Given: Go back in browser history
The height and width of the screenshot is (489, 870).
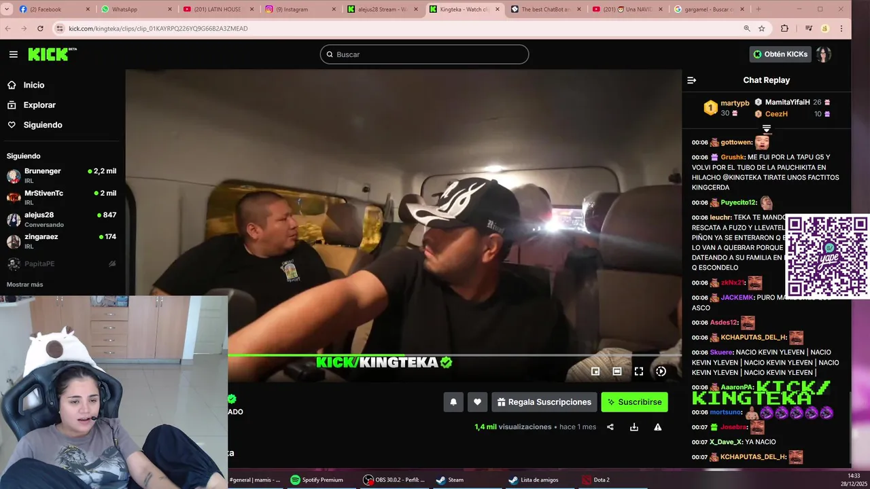Looking at the screenshot, I should (8, 29).
